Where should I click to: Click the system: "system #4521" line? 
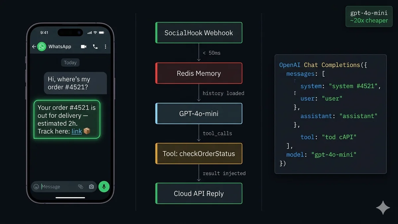point(341,86)
